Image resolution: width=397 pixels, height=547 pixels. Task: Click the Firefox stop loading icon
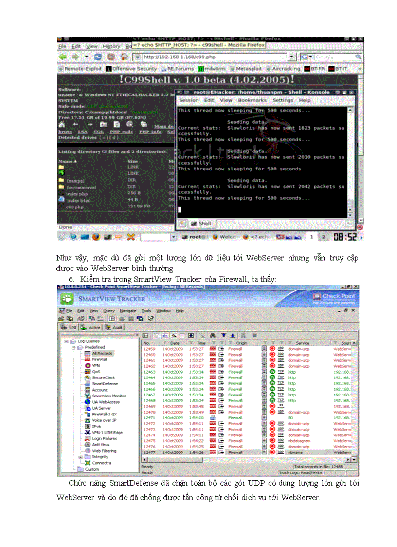[110, 57]
